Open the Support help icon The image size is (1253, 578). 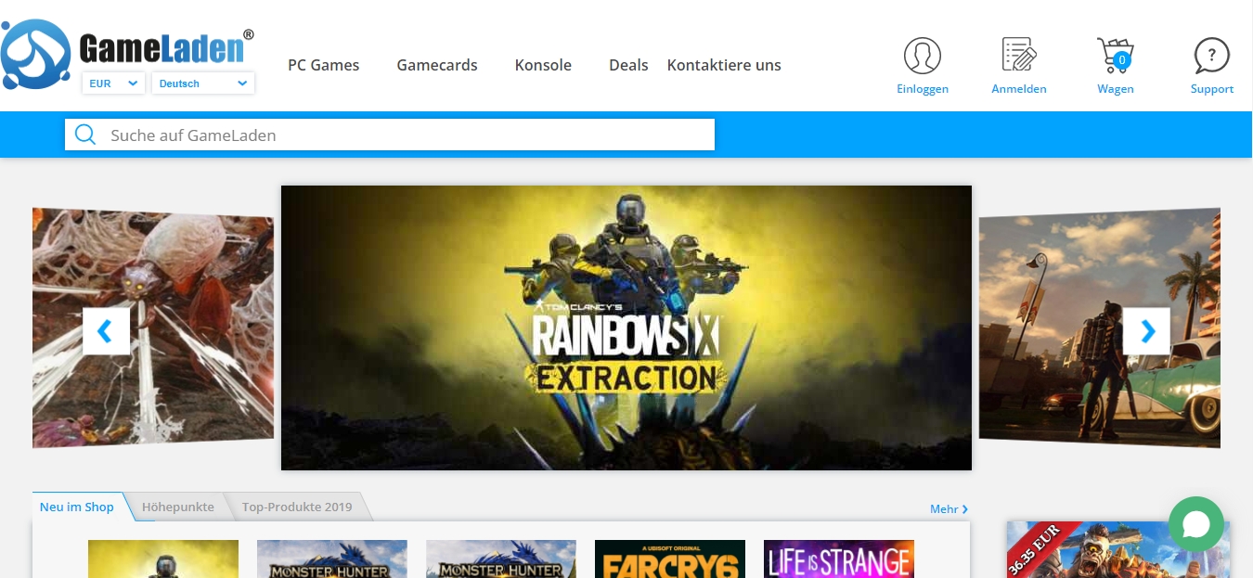1212,56
